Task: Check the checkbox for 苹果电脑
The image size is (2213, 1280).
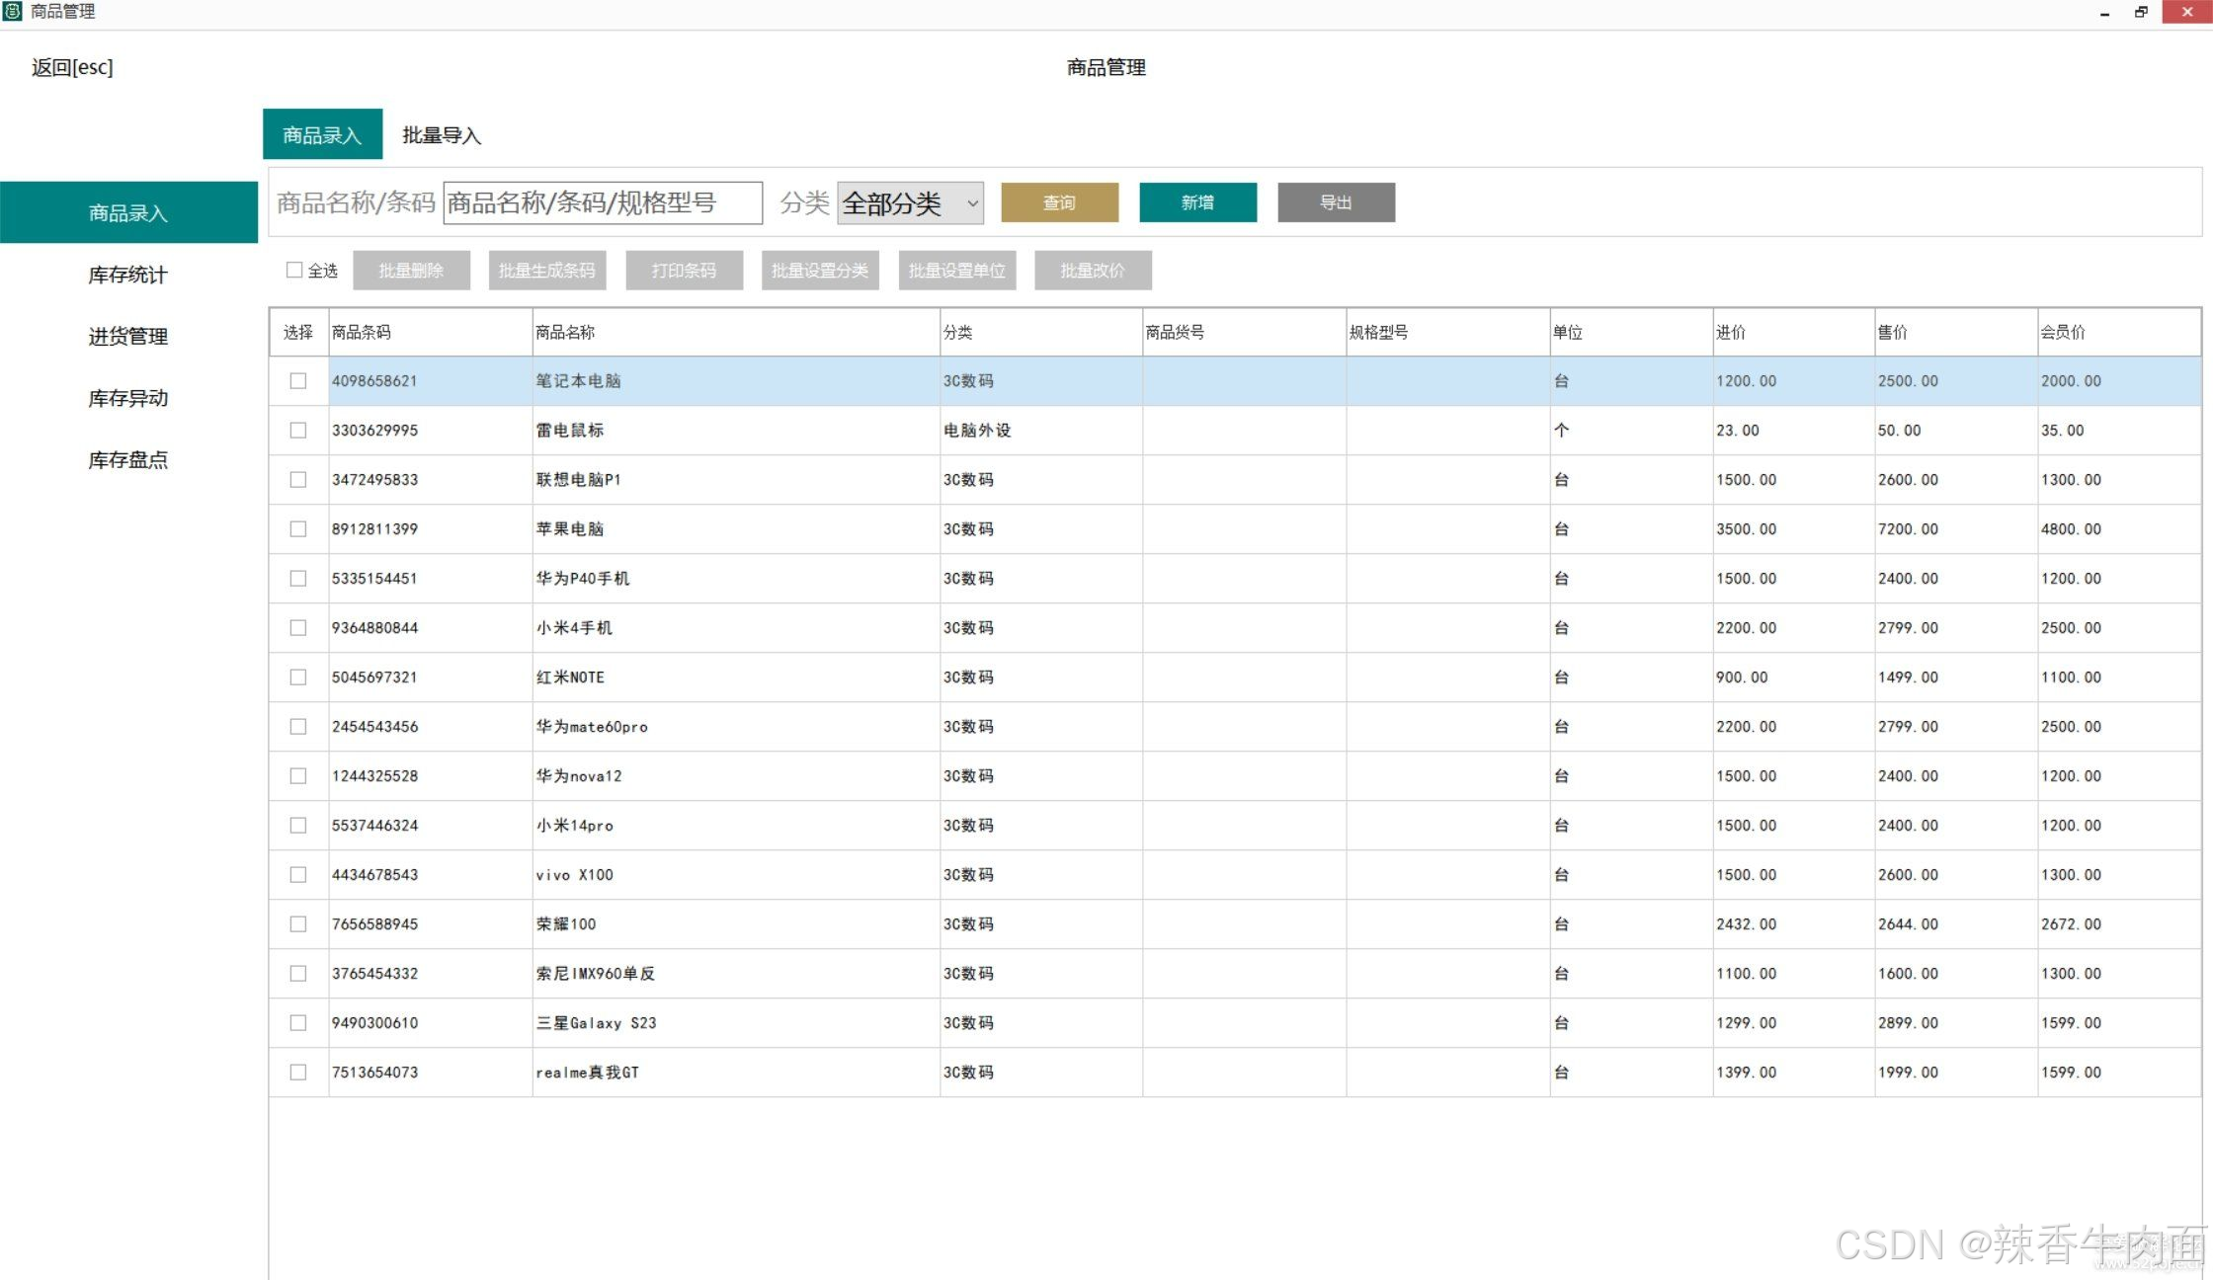Action: [298, 528]
